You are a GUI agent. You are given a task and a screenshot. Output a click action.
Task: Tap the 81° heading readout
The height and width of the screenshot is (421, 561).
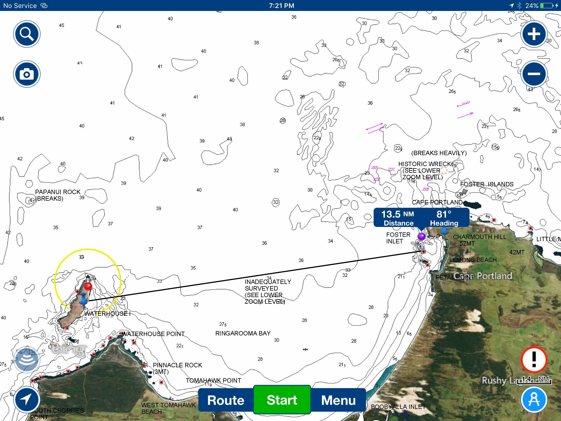click(x=444, y=218)
